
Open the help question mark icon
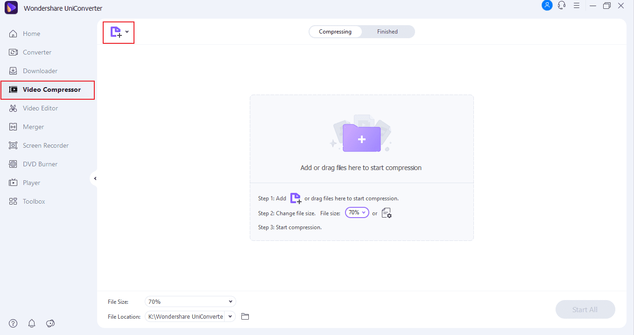(13, 323)
